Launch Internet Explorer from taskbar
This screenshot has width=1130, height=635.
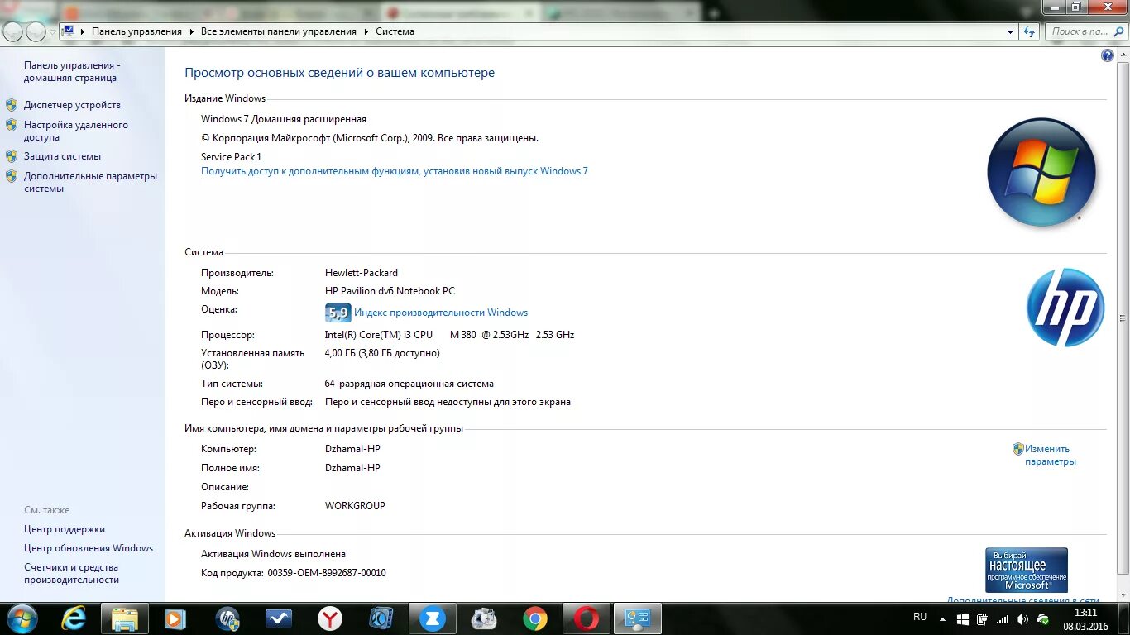point(74,618)
